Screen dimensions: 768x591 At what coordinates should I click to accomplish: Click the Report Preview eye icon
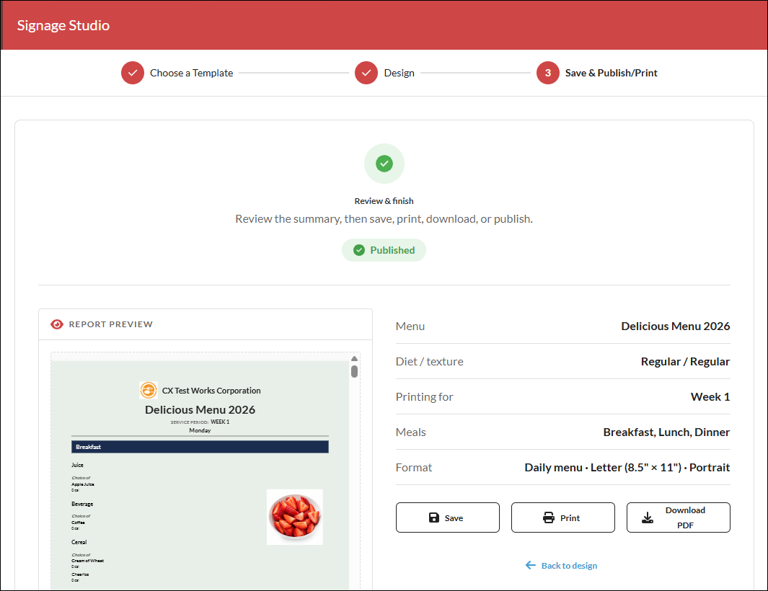click(x=57, y=324)
